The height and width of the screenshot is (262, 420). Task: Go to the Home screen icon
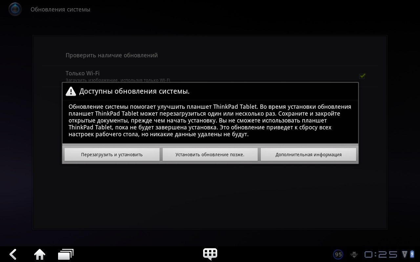click(x=40, y=254)
